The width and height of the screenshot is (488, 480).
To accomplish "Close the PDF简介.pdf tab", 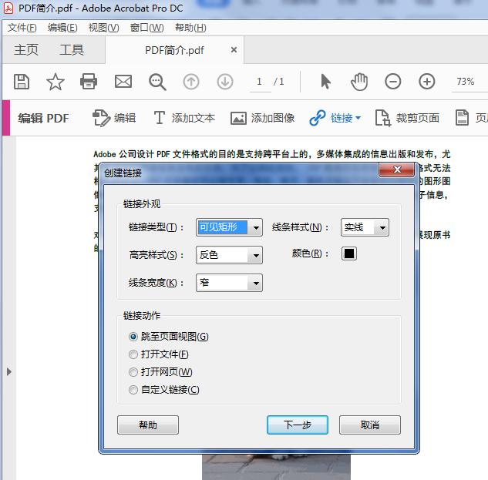I will [234, 50].
